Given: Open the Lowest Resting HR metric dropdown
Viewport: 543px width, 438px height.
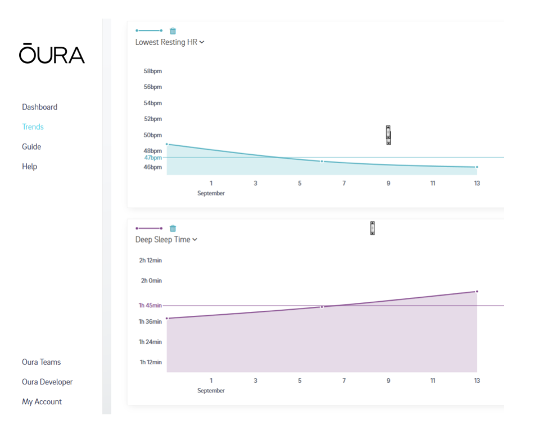Looking at the screenshot, I should pos(170,42).
